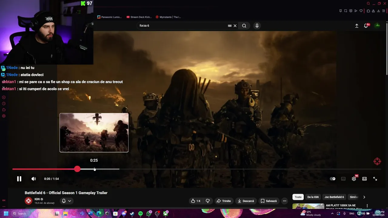This screenshot has height=218, width=388.
Task: Open options for AM PLATIT 1000€ video
Action: pos(367,206)
